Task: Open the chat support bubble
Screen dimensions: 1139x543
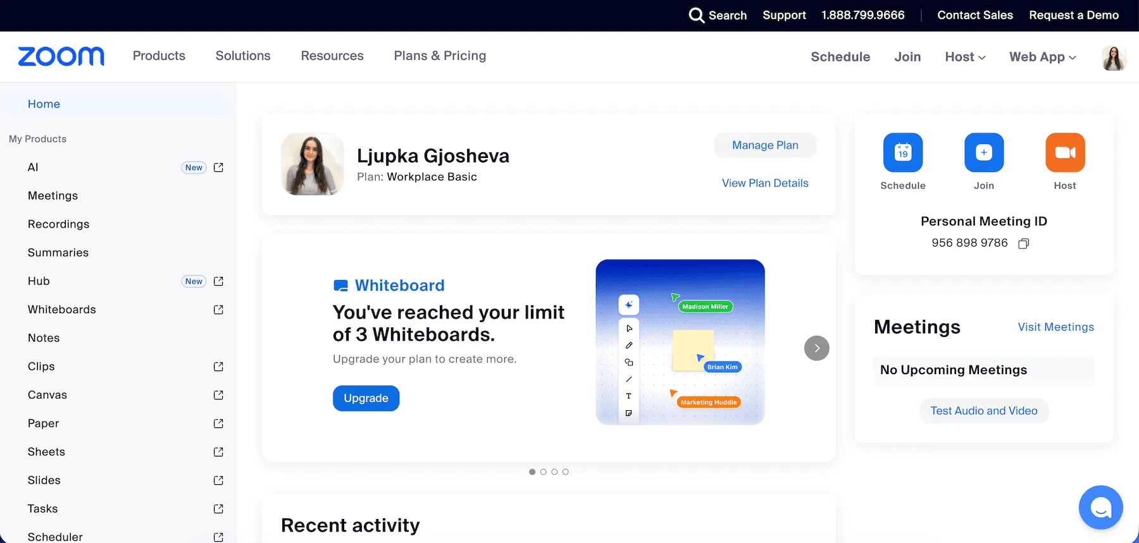Action: coord(1100,507)
